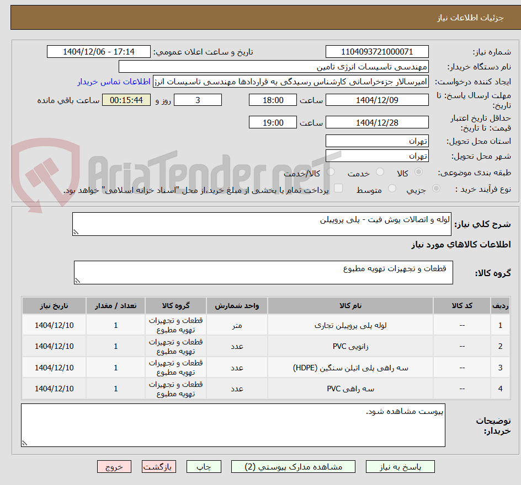Image resolution: width=521 pixels, height=485 pixels.
Task: Open اطلاعات تماس خریدار link
Action: pos(114,82)
